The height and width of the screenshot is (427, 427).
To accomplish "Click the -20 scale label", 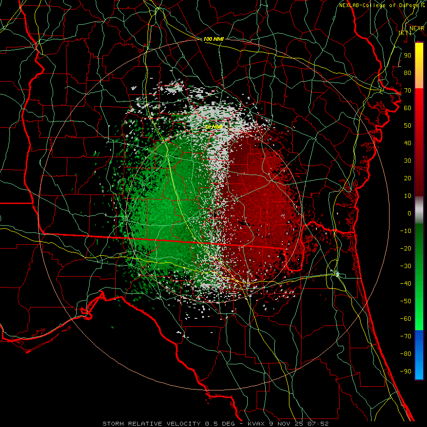I will point(406,248).
